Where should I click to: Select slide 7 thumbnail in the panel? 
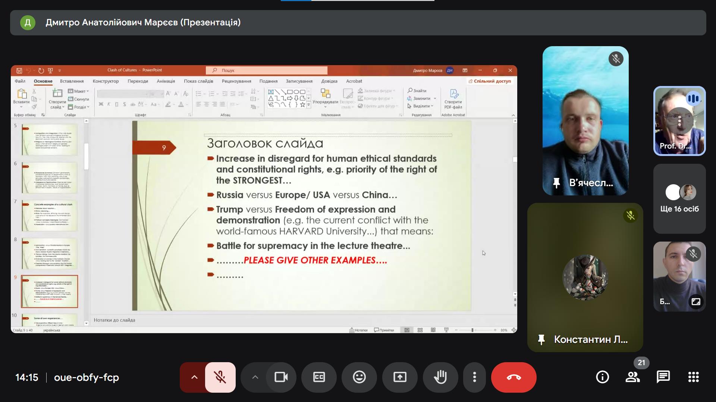(50, 216)
